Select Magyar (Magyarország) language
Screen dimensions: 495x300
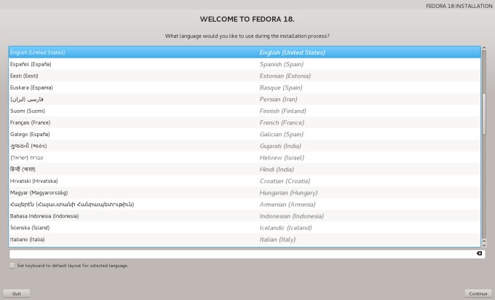point(245,193)
